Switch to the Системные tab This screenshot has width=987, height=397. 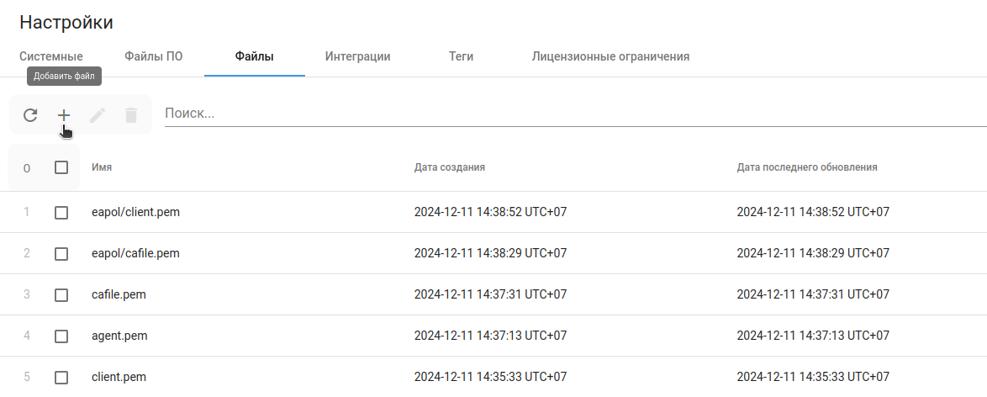[x=51, y=57]
